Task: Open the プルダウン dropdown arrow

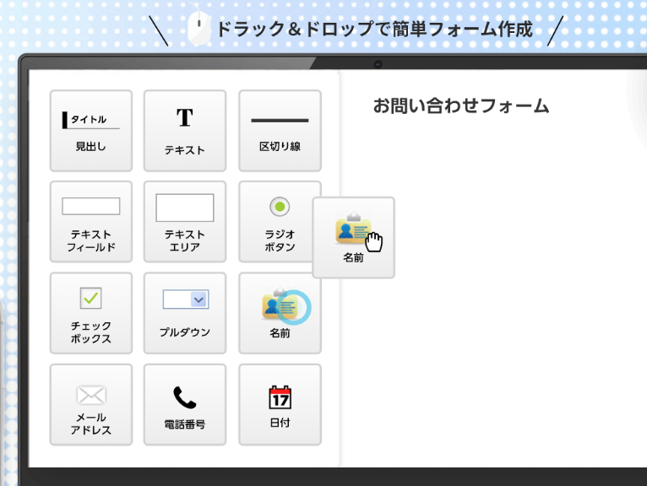Action: tap(199, 299)
